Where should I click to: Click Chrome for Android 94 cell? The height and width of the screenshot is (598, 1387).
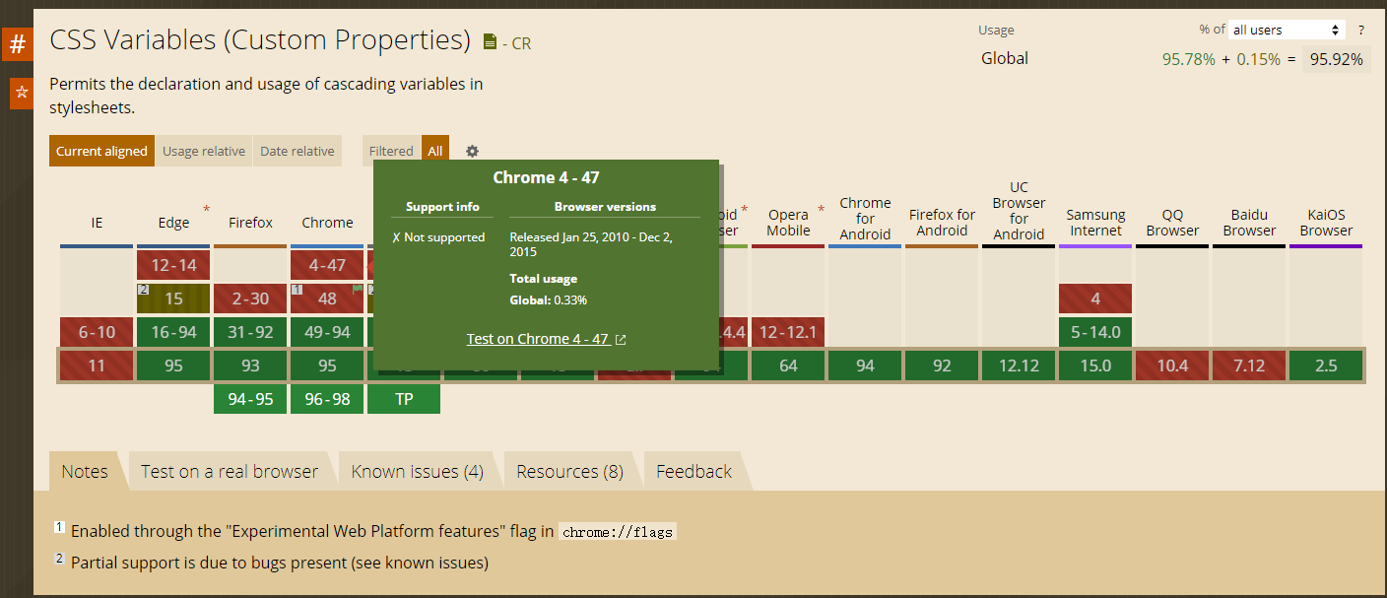[x=865, y=365]
